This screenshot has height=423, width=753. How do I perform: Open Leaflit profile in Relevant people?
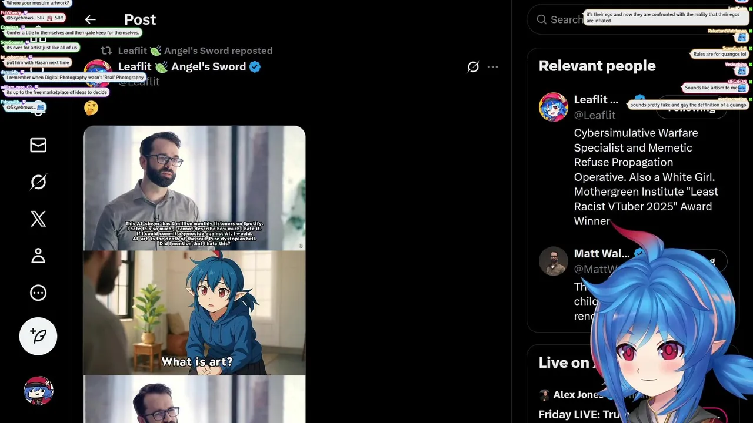point(595,100)
